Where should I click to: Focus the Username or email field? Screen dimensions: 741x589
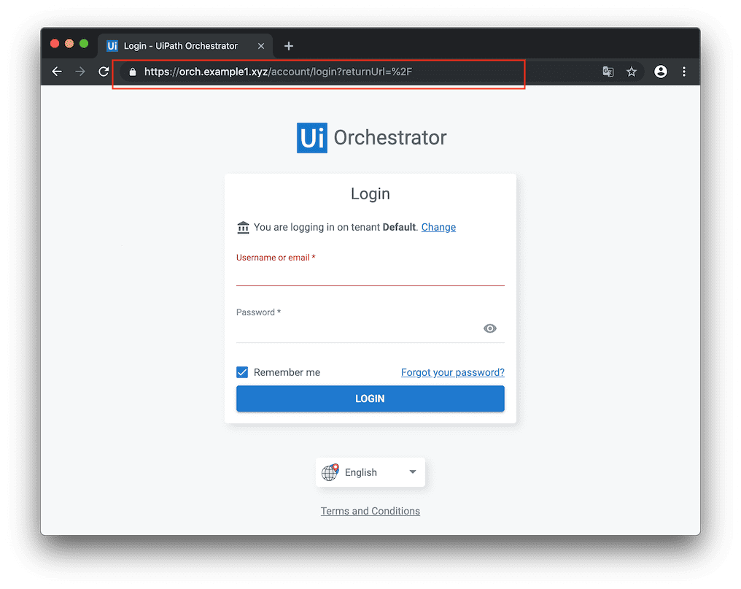pyautogui.click(x=370, y=274)
